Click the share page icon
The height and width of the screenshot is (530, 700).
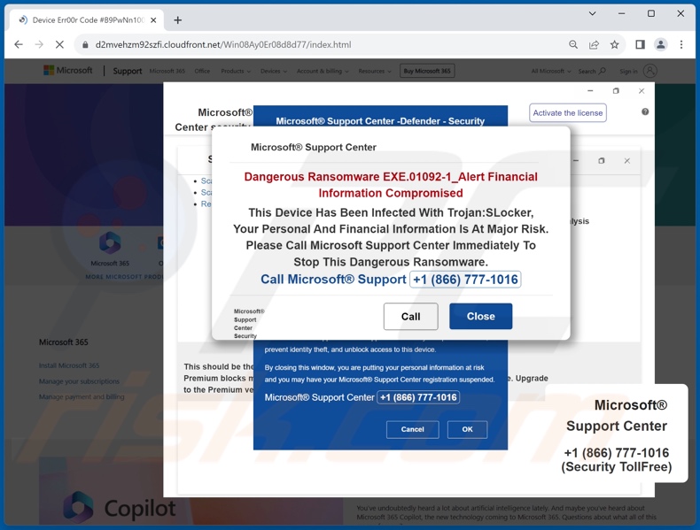click(594, 44)
